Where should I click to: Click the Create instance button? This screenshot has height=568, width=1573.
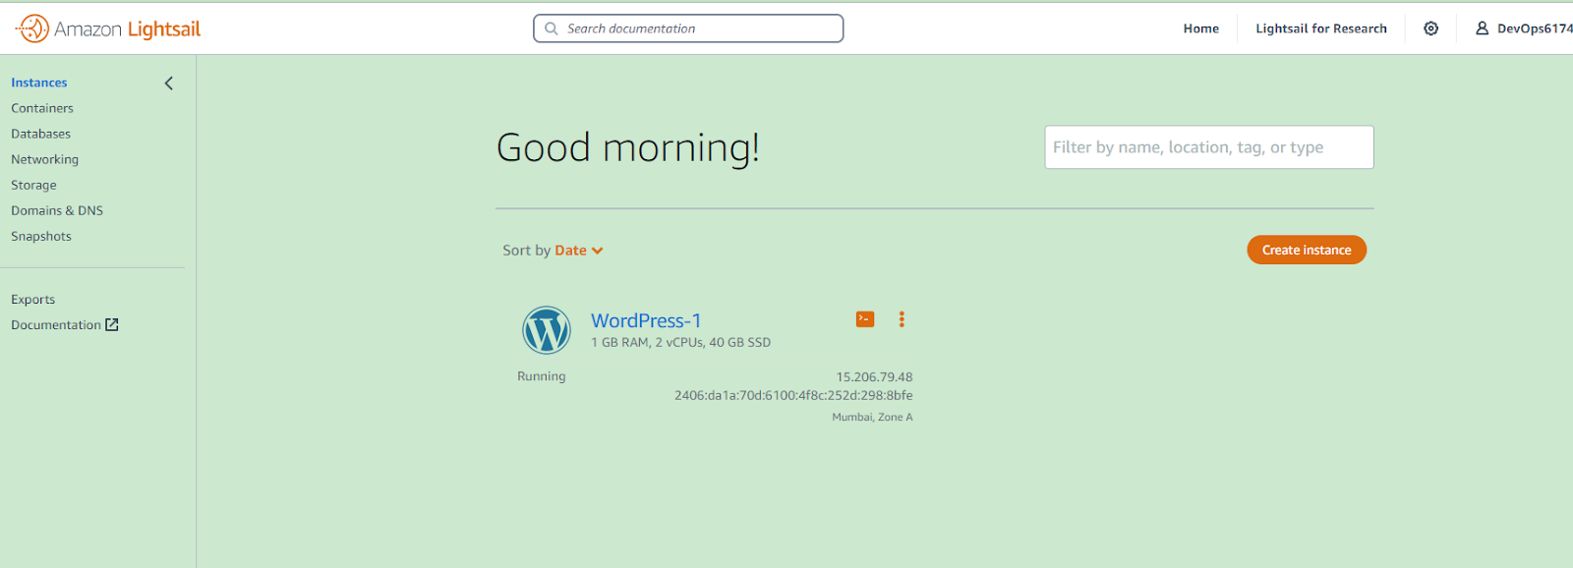tap(1307, 250)
